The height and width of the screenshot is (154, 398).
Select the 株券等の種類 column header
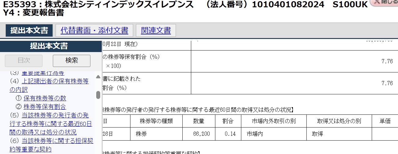point(156,121)
